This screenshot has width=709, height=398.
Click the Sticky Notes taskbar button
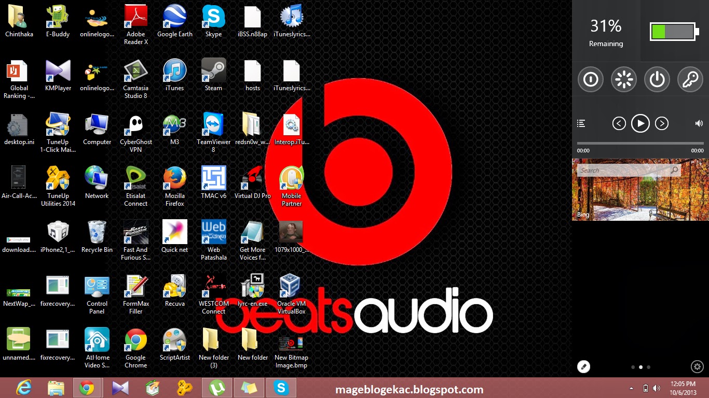(x=249, y=388)
